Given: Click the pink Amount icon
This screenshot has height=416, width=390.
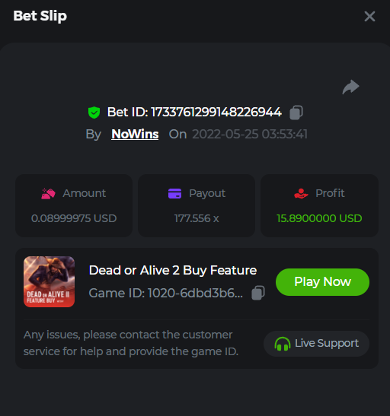Looking at the screenshot, I should click(x=48, y=193).
